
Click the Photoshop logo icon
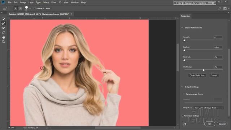3,2
